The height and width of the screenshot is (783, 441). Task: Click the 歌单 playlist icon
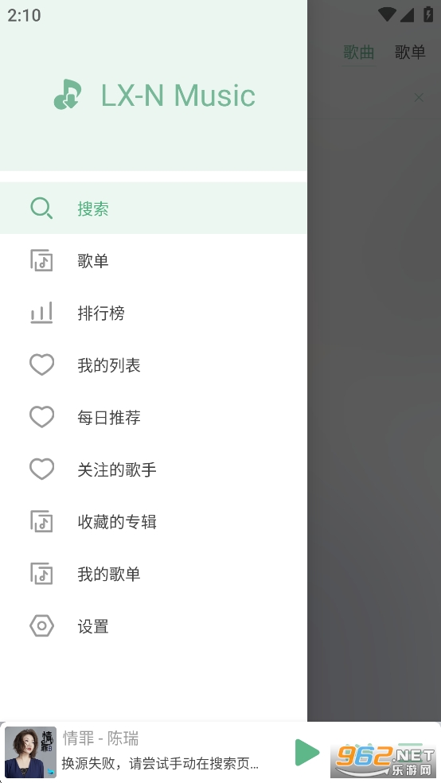click(41, 261)
